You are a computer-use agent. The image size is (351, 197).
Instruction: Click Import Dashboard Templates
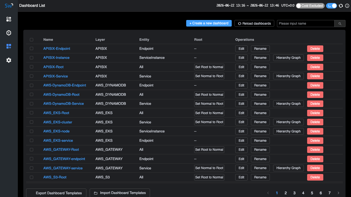pos(120,193)
